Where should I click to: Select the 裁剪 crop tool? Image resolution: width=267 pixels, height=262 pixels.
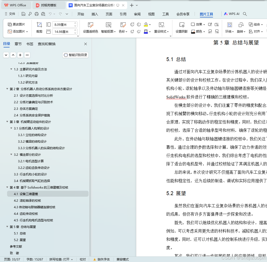39,28
